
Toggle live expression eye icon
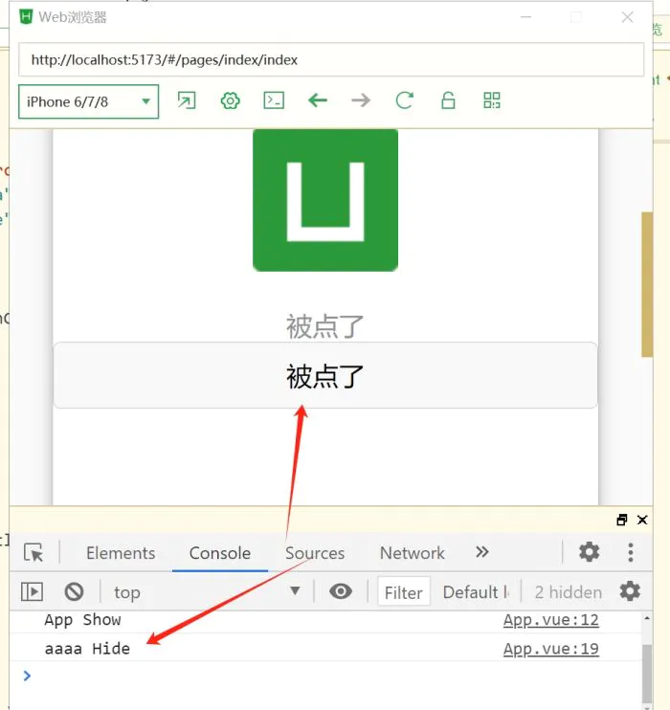pos(341,591)
